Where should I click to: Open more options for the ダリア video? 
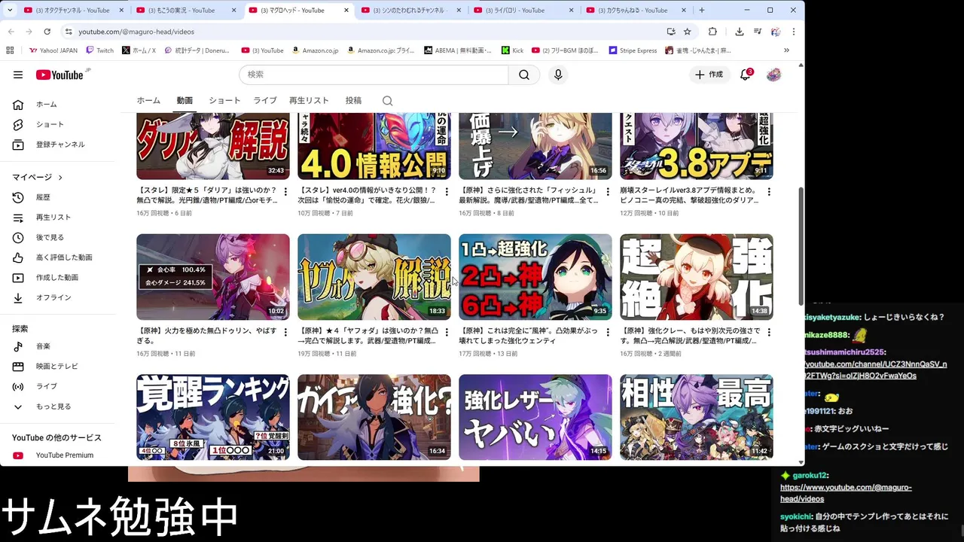click(x=285, y=192)
